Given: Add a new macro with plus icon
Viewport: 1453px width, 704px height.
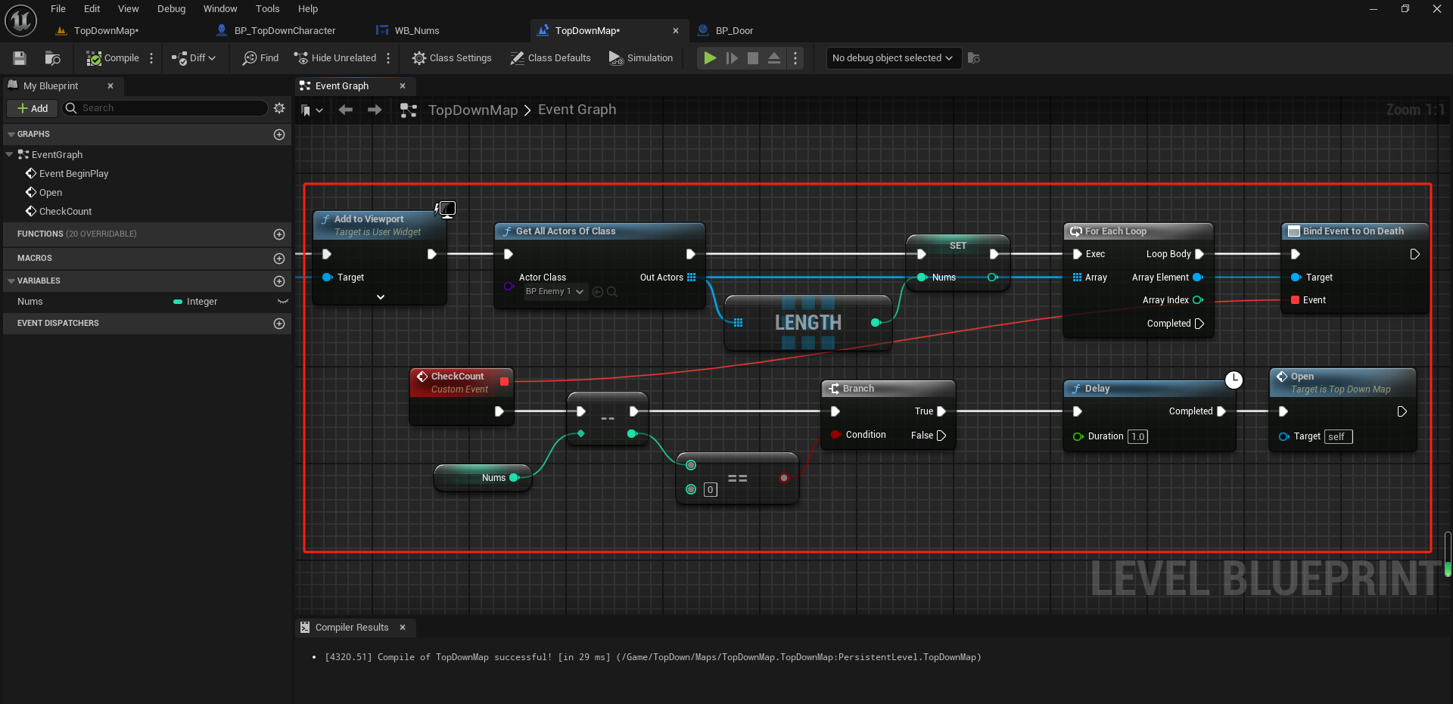Looking at the screenshot, I should 279,259.
